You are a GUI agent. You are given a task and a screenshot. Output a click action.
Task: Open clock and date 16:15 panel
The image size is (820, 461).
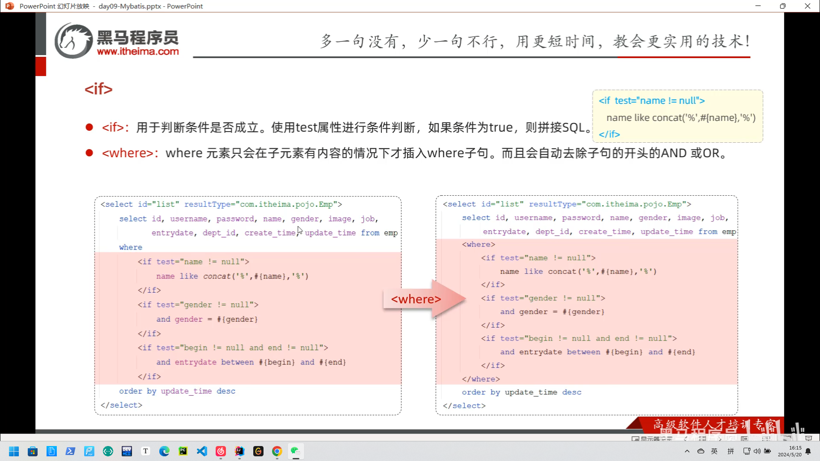pyautogui.click(x=790, y=451)
